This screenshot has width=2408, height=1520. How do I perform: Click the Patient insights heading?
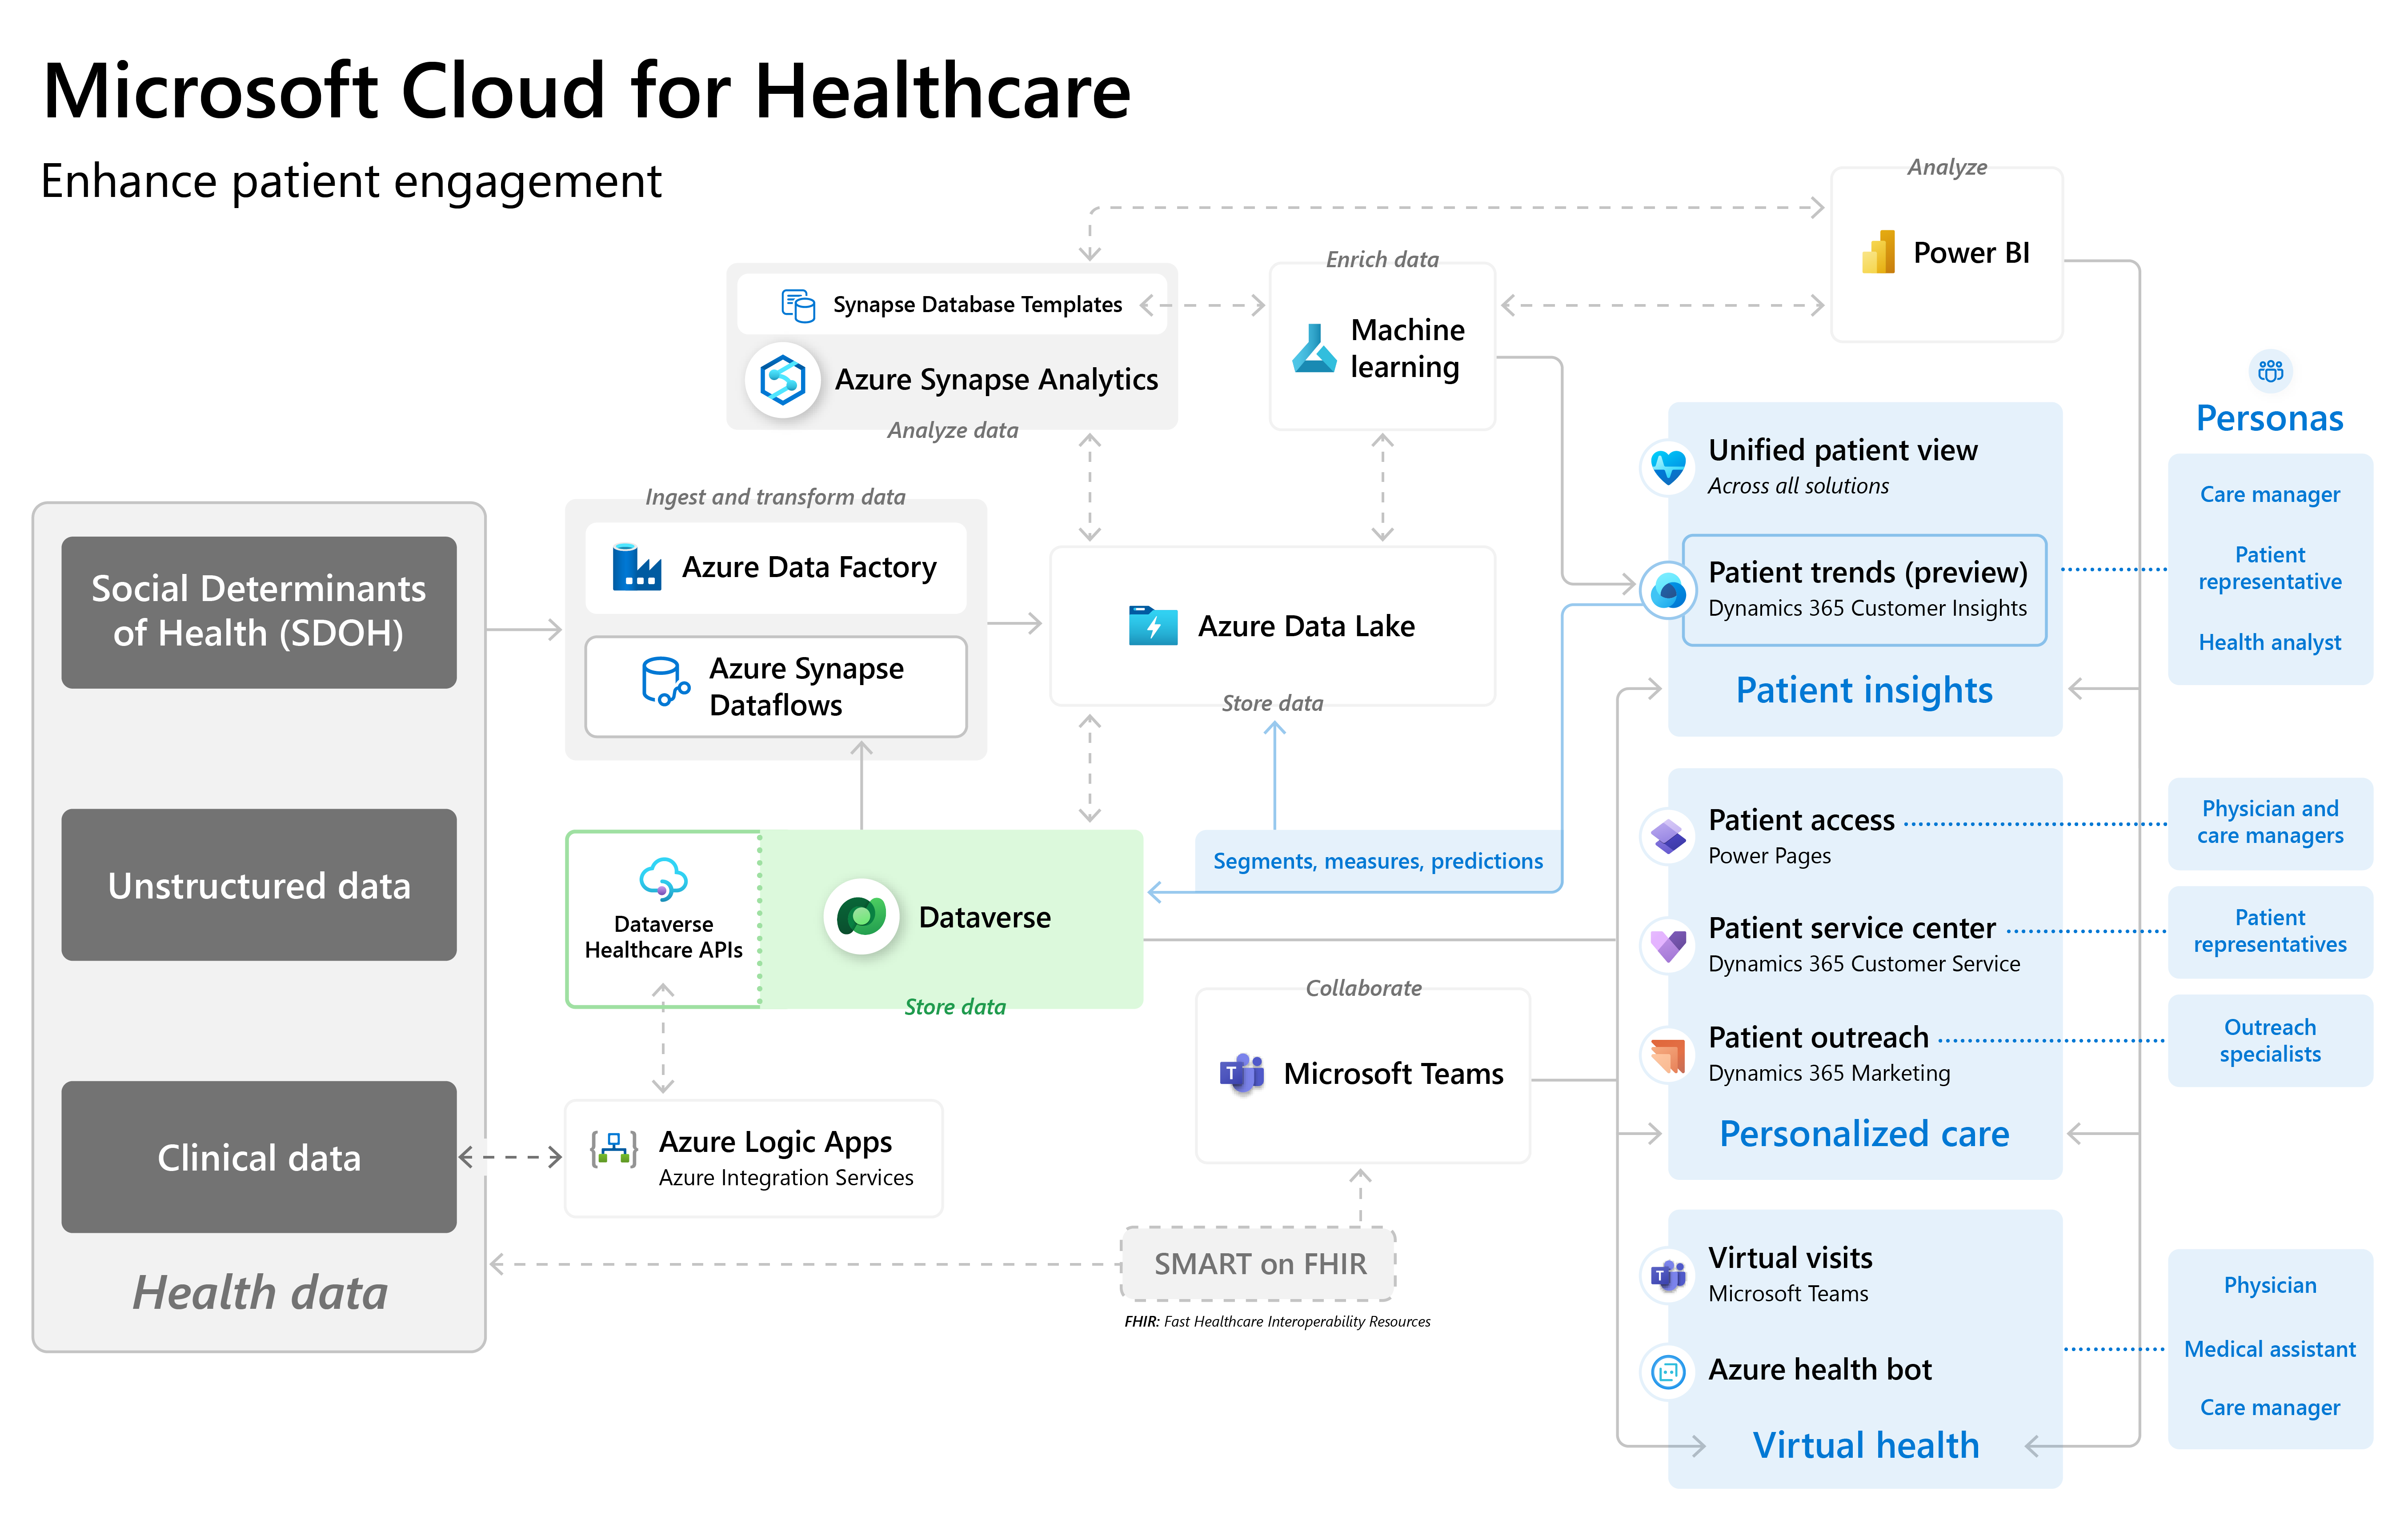(1864, 690)
